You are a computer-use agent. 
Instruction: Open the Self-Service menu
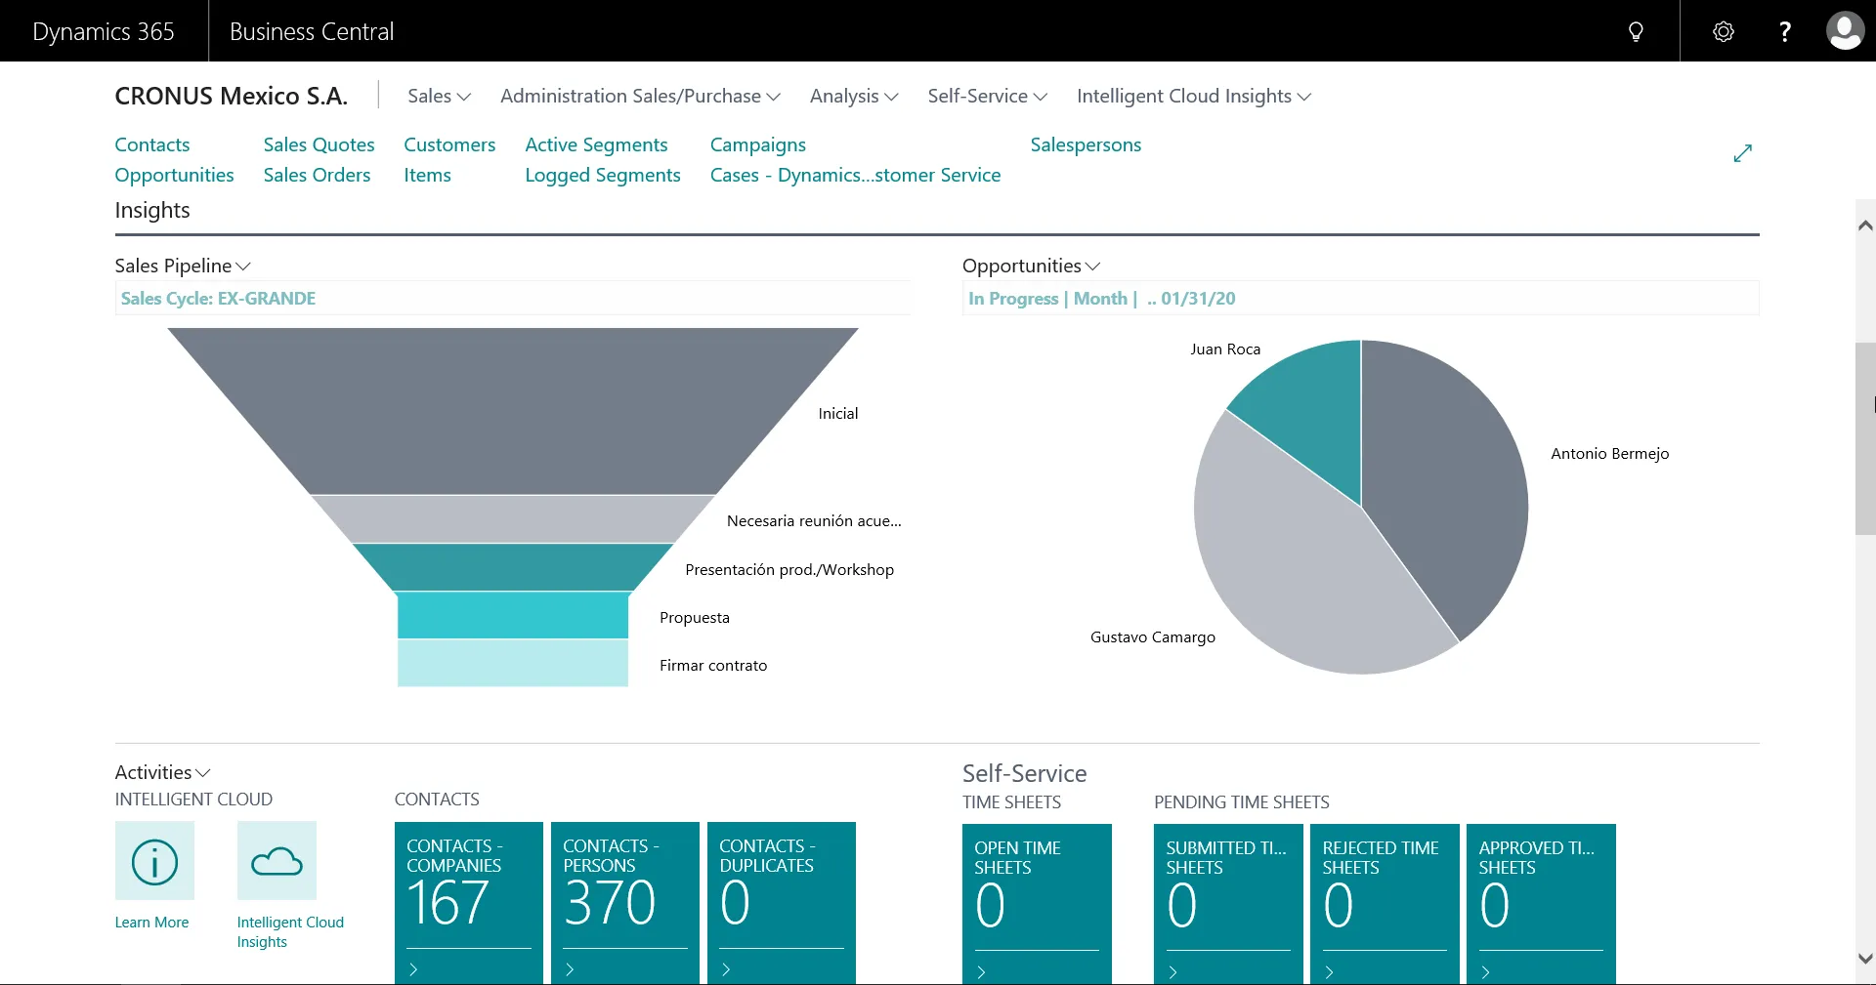[986, 96]
